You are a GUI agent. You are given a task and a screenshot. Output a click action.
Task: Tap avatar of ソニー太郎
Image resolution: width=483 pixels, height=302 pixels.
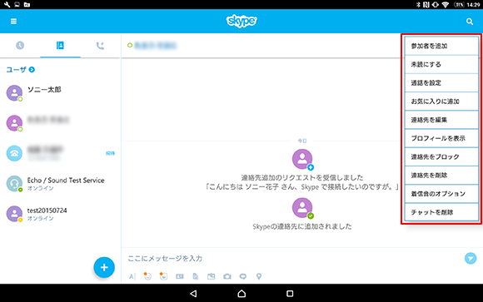pos(14,92)
